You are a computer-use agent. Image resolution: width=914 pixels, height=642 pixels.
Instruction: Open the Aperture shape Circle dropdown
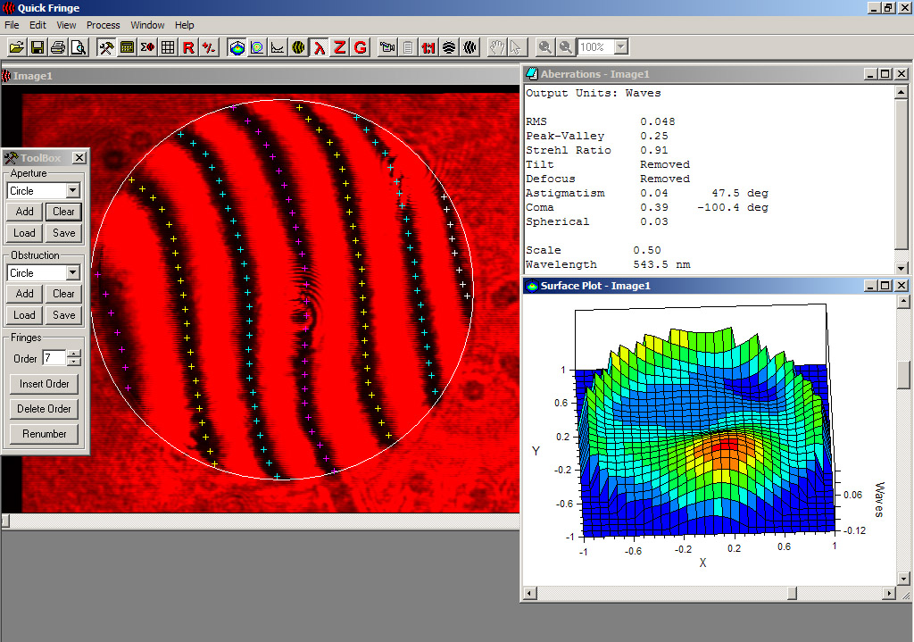coord(73,191)
